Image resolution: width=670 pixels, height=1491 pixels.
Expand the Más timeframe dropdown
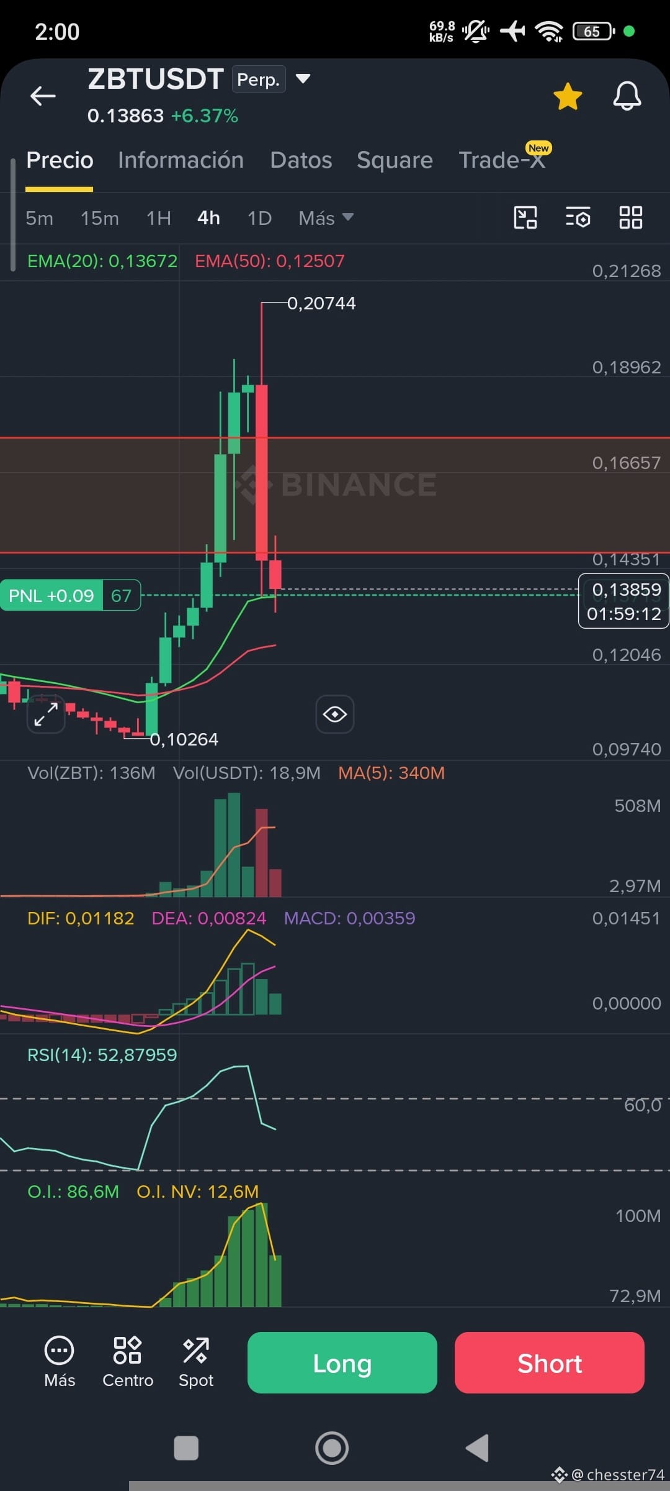point(326,218)
